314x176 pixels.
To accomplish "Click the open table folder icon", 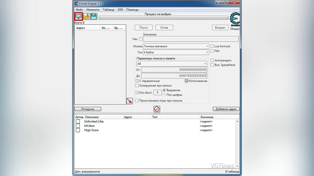I will coord(86,16).
